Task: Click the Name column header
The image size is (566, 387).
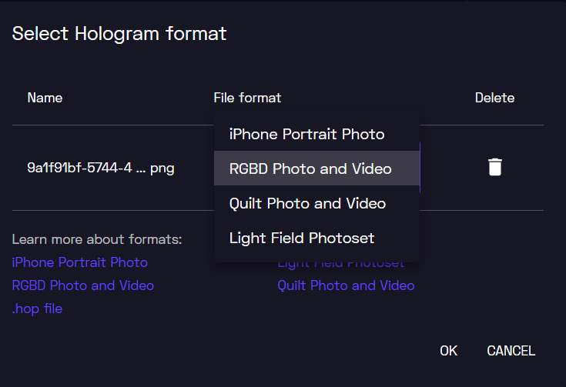Action: [x=45, y=98]
